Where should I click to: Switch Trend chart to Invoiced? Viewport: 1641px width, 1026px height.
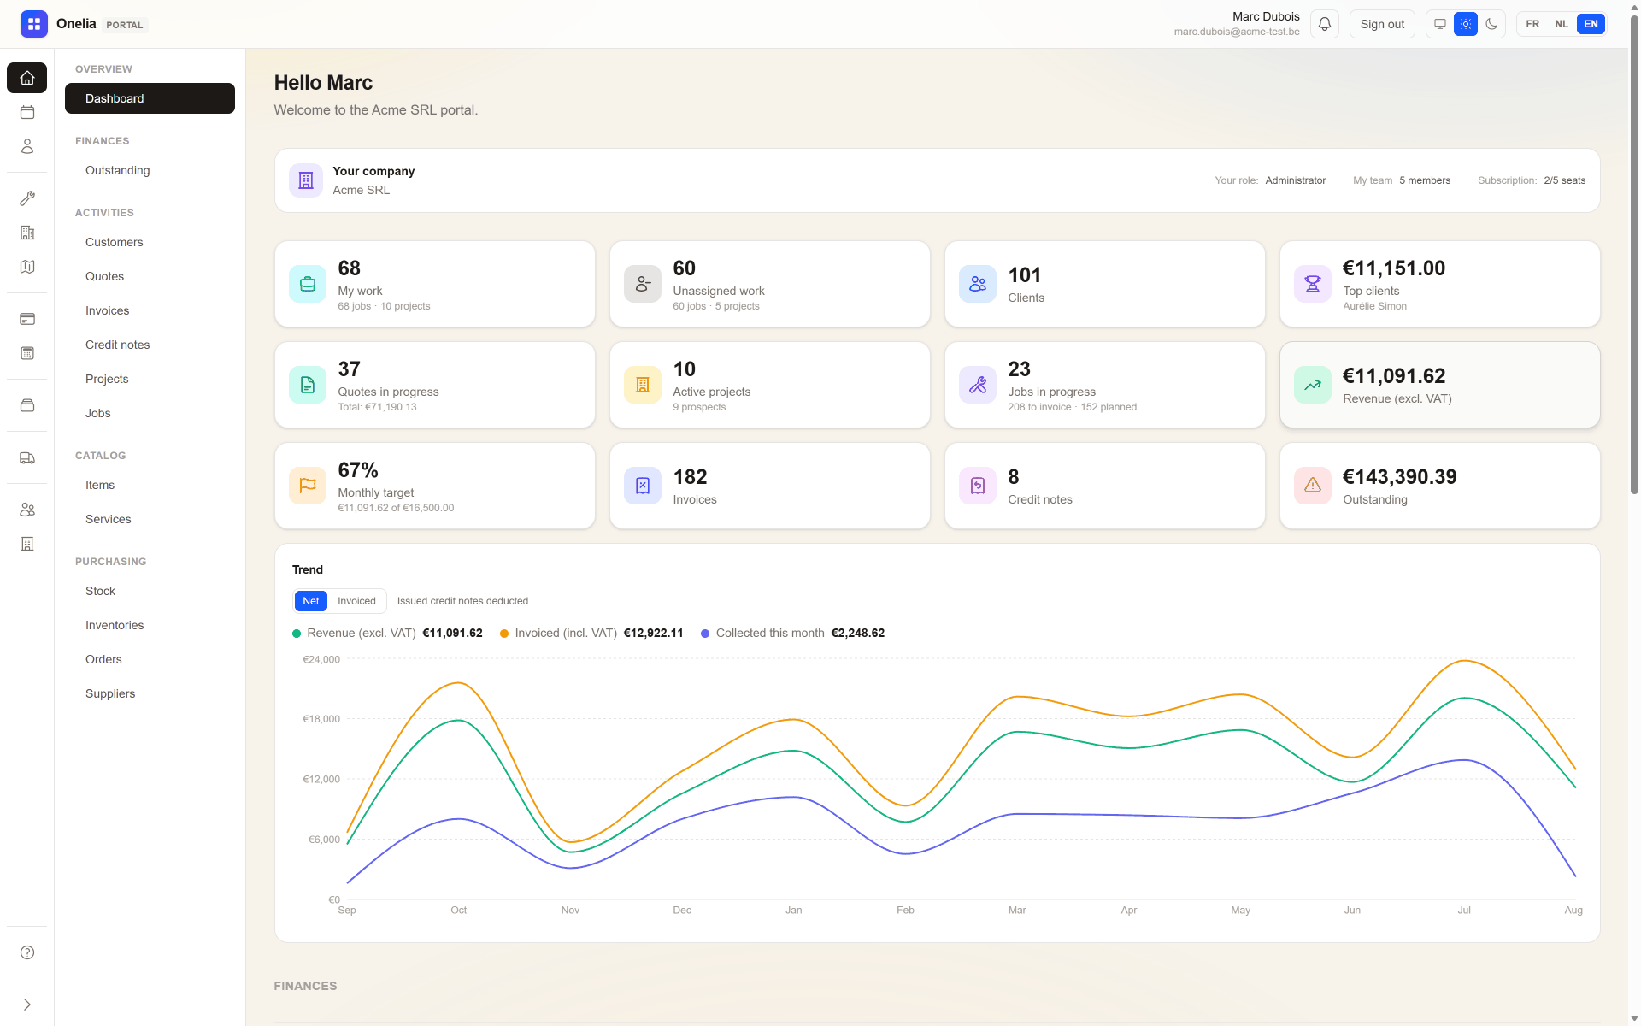tap(356, 601)
